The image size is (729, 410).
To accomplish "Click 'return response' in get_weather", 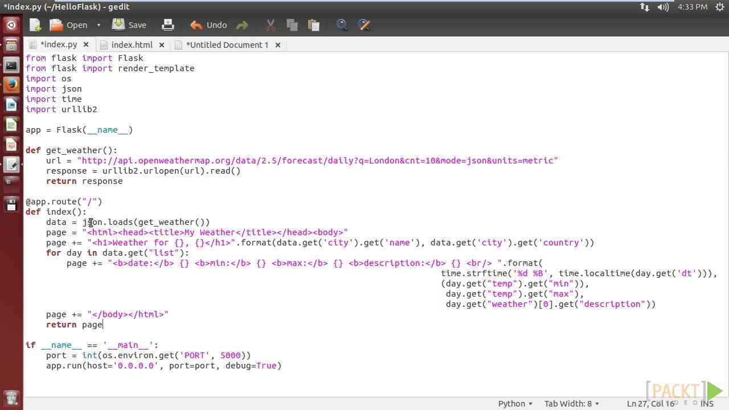I will (x=84, y=181).
